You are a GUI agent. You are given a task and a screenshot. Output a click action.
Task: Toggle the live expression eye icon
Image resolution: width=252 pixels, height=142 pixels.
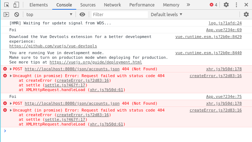tap(82, 14)
